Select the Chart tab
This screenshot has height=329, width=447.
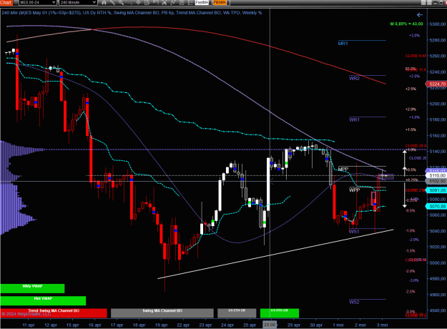click(6, 3)
